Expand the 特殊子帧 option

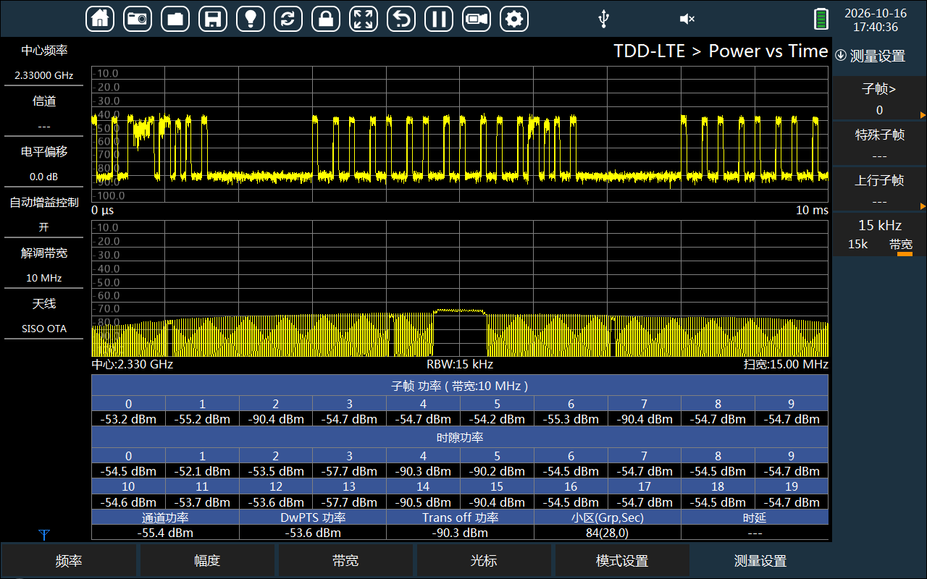click(880, 145)
